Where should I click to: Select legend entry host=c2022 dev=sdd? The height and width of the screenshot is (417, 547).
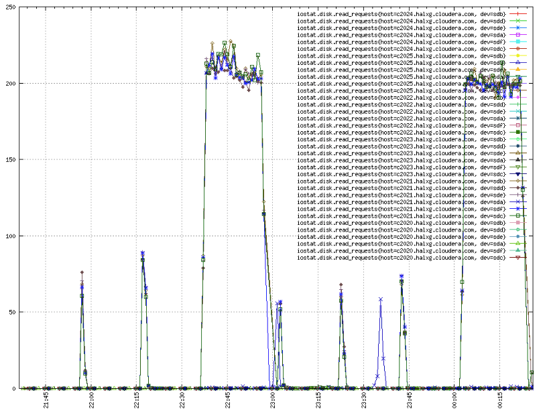[412, 104]
